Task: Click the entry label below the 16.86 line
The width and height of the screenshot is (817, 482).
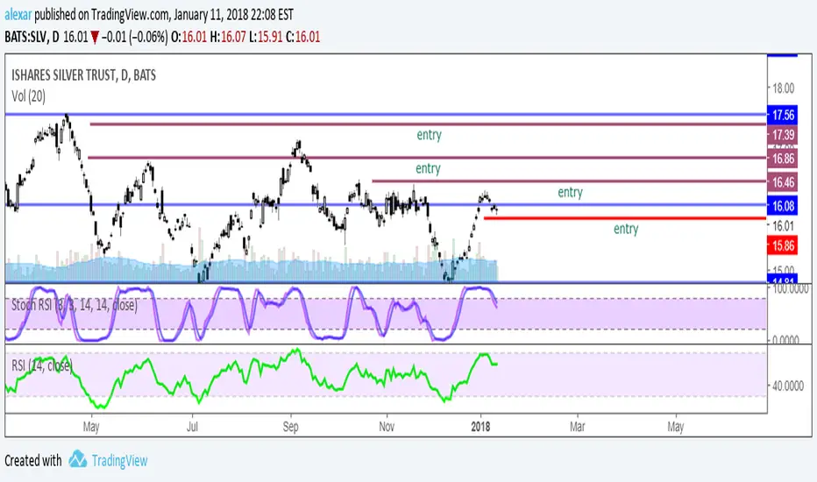Action: (428, 168)
